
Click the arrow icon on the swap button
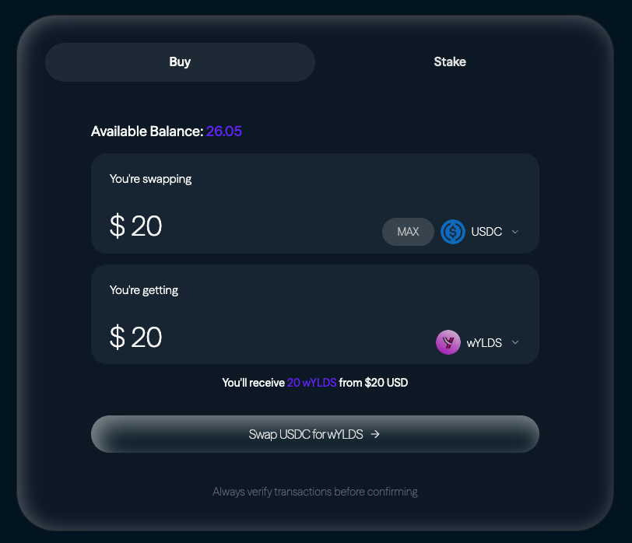[x=376, y=435]
